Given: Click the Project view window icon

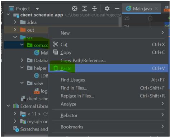Looking at the screenshot, I should pos(11,9).
